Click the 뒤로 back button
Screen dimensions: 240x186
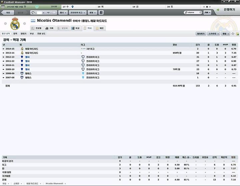tap(8, 13)
